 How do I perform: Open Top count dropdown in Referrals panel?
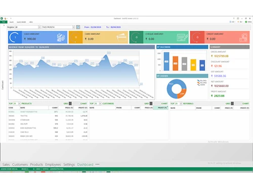tap(181, 103)
